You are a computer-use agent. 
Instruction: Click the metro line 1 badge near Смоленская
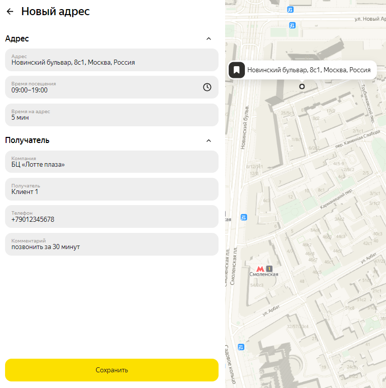tap(269, 268)
